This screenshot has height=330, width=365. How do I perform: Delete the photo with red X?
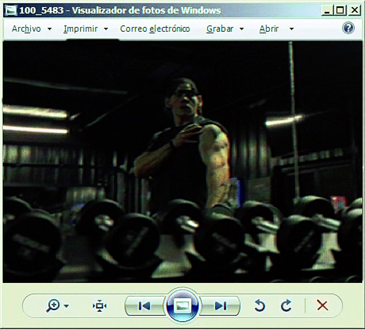(x=323, y=305)
